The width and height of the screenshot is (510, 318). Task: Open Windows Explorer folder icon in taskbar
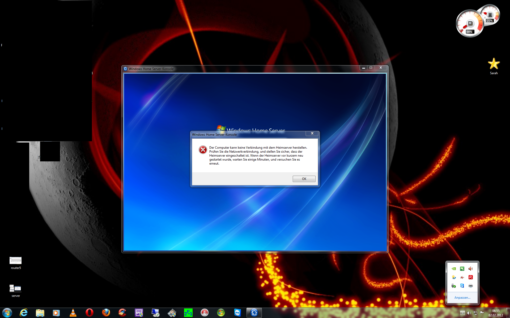[40, 313]
